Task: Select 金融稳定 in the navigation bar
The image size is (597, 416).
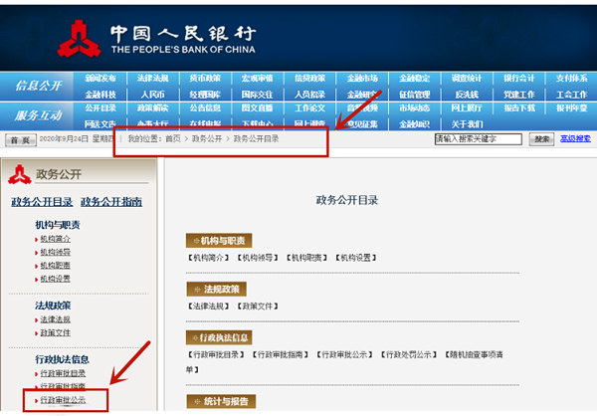Action: 415,79
